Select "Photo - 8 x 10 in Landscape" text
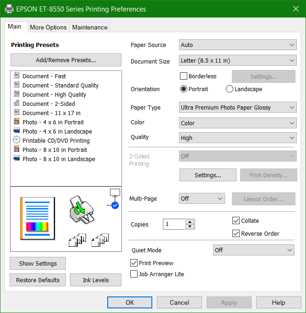The image size is (306, 313). (x=59, y=159)
